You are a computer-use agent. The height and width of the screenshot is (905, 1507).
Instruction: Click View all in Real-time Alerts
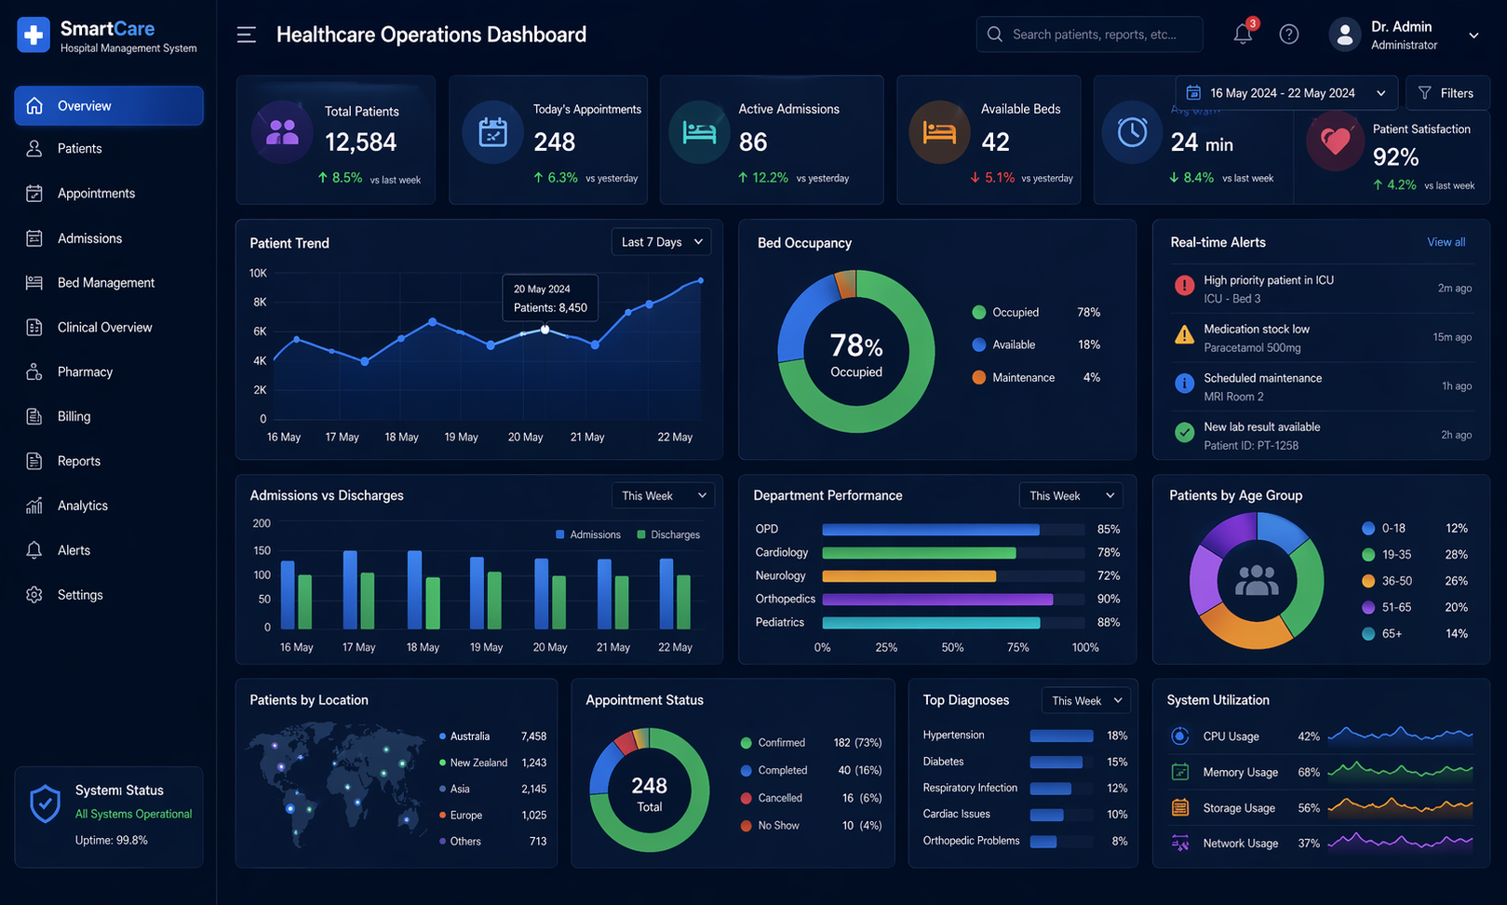pyautogui.click(x=1446, y=242)
